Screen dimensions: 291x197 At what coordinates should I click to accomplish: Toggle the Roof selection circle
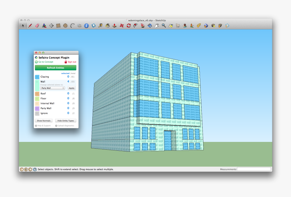click(37, 94)
